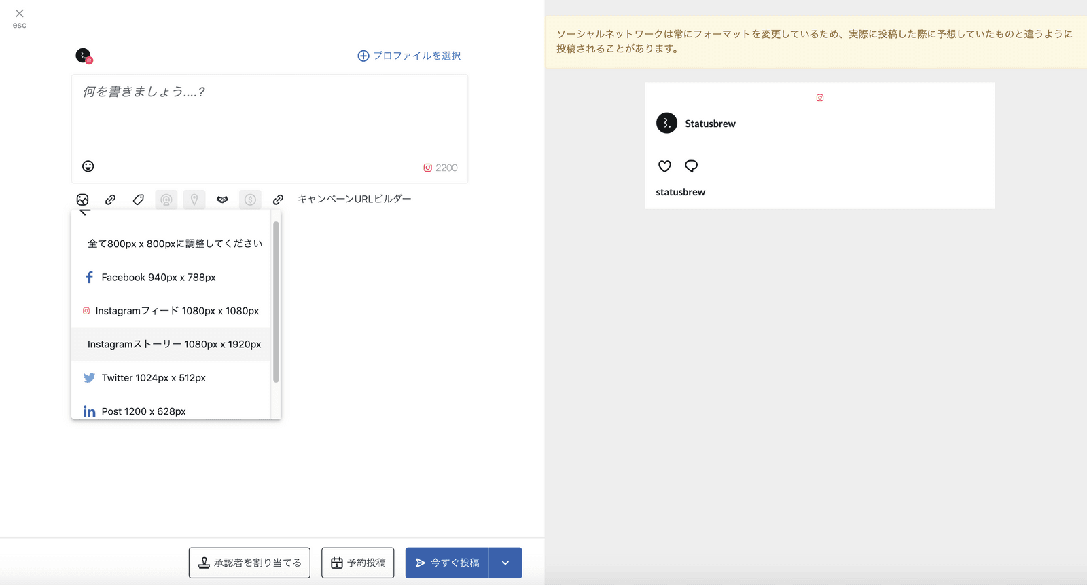Click the image size list scrollbar
This screenshot has height=585, width=1087.
click(x=276, y=302)
